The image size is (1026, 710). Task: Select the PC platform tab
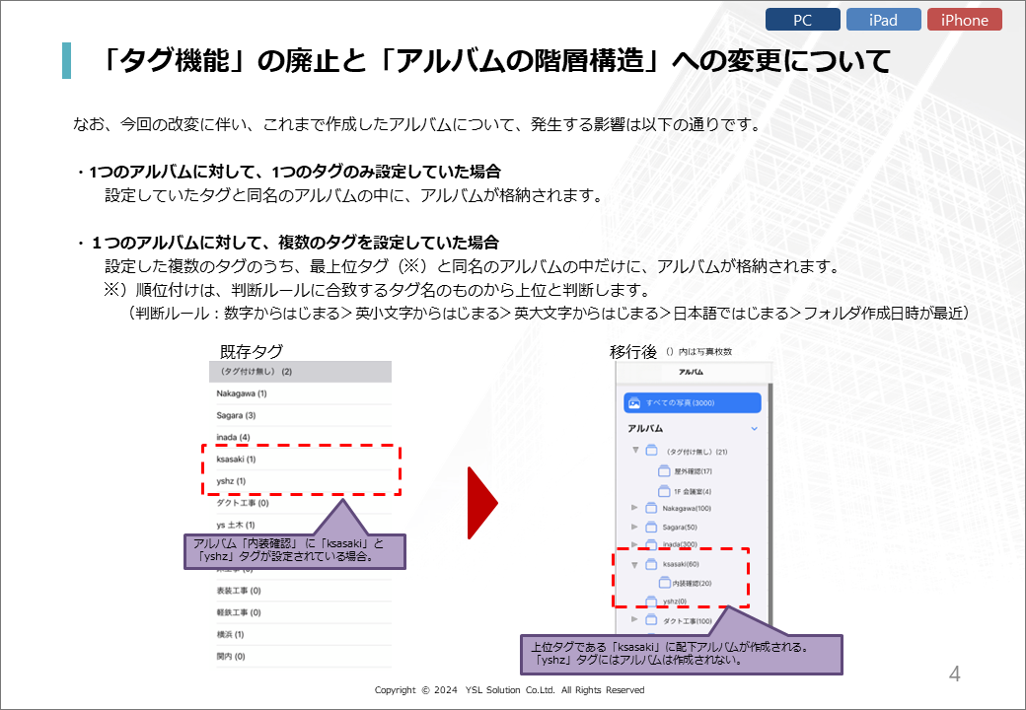coord(802,20)
